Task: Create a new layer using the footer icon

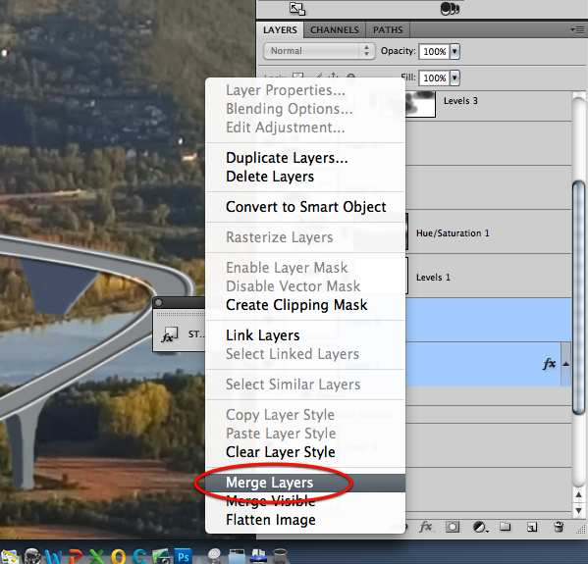Action: click(x=532, y=528)
